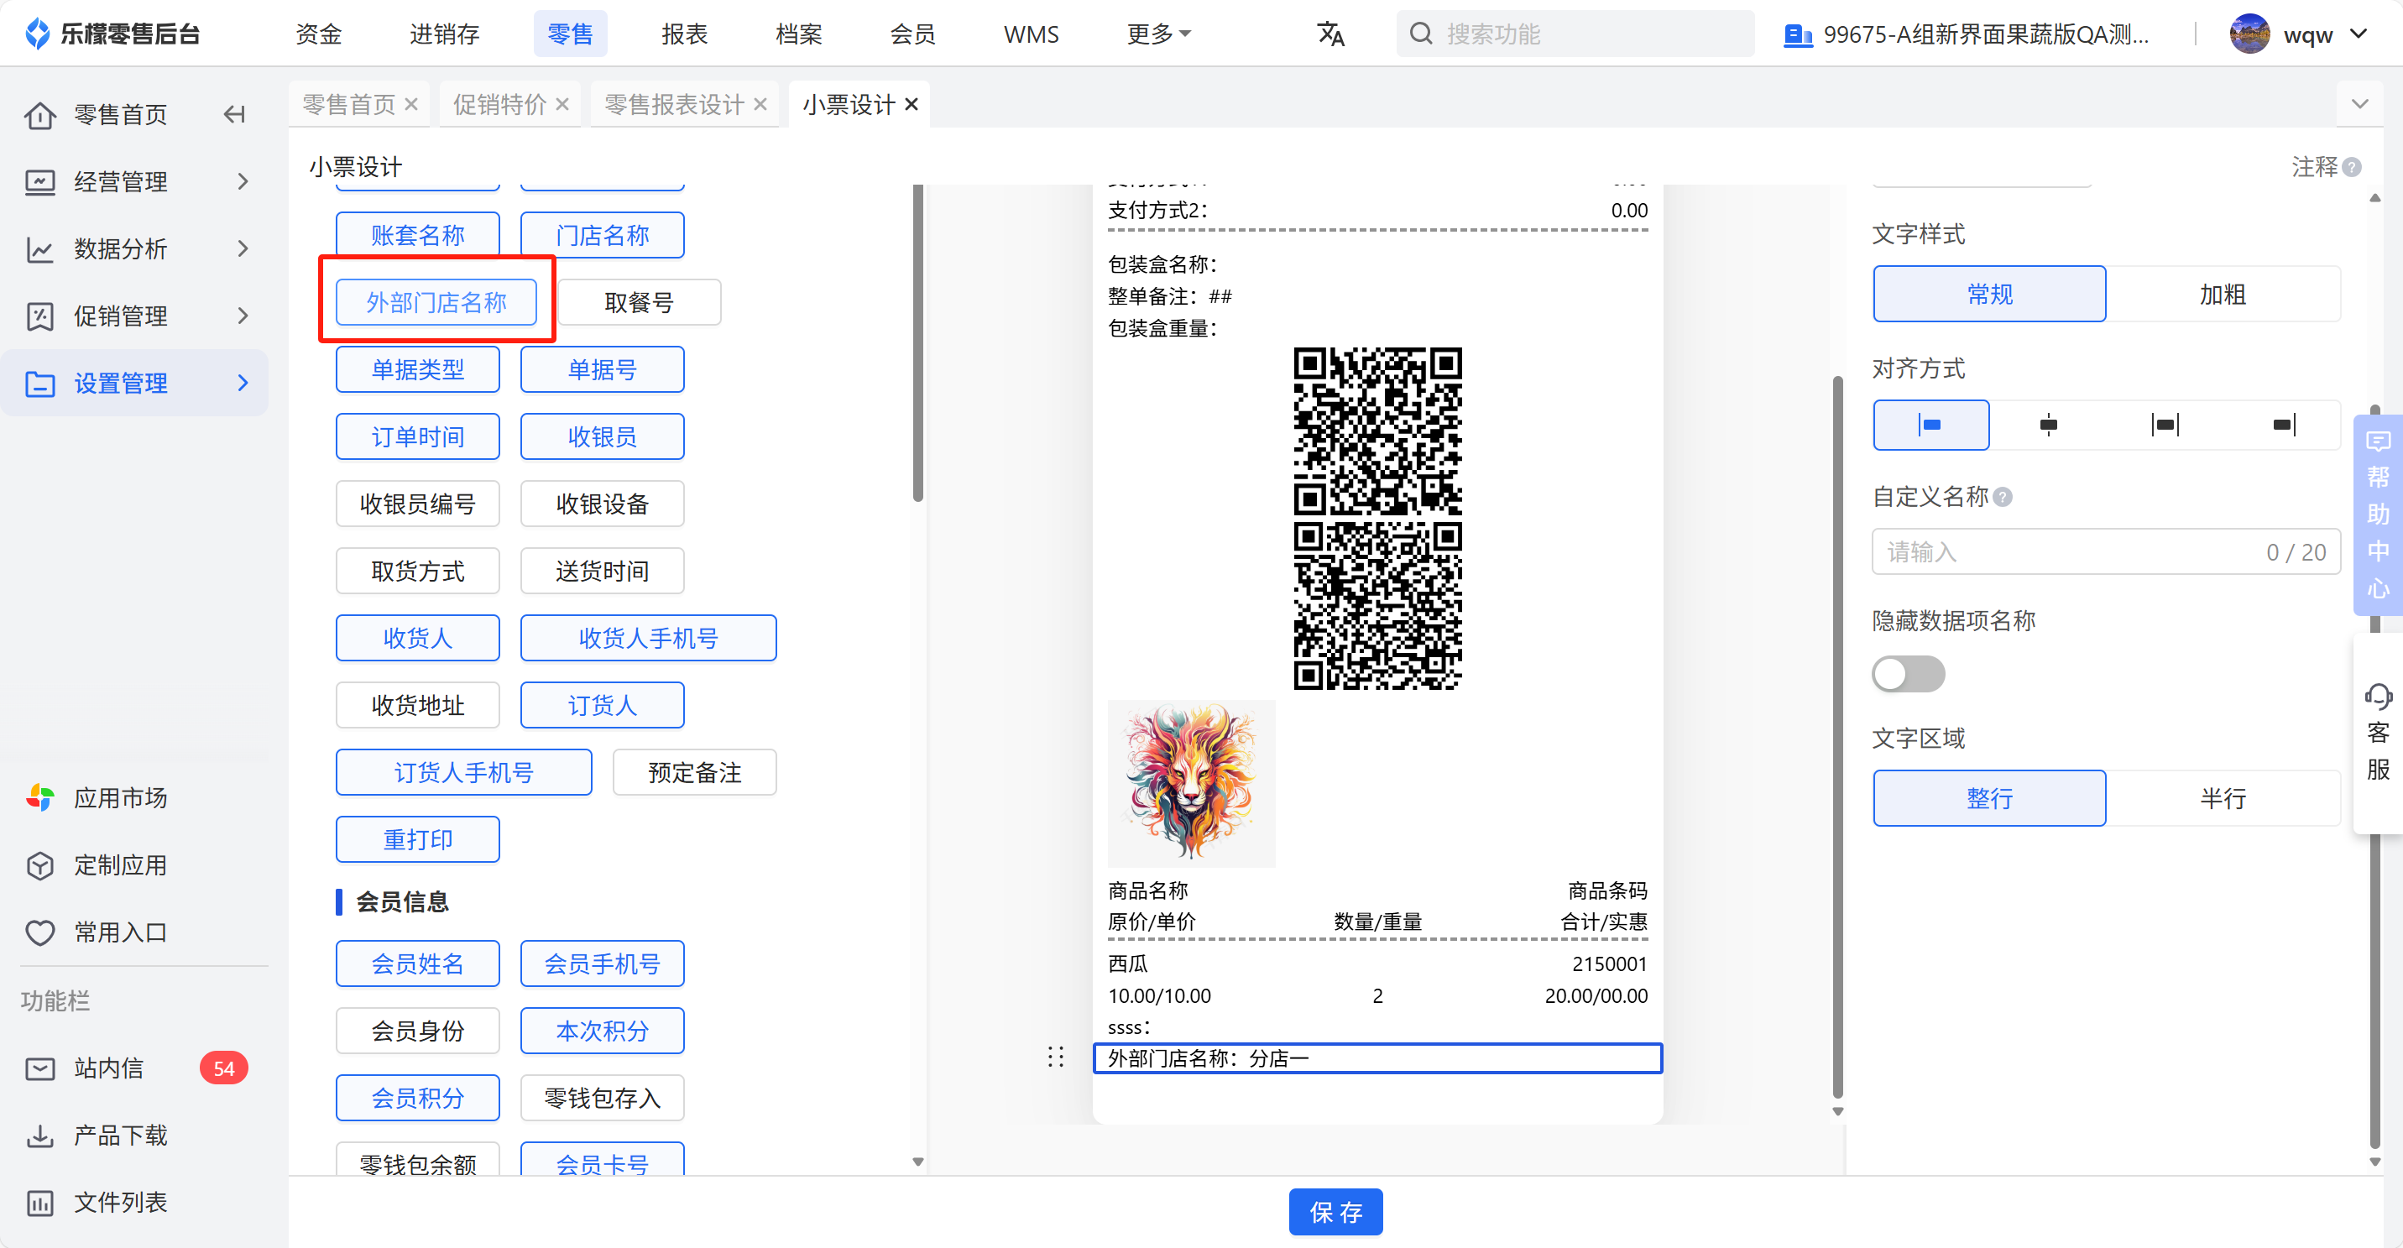
Task: Open the language translation icon
Action: (x=1330, y=34)
